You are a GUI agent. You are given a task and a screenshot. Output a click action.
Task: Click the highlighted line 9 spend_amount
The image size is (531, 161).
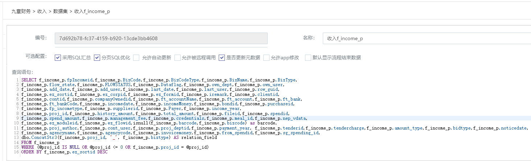coord(51,118)
